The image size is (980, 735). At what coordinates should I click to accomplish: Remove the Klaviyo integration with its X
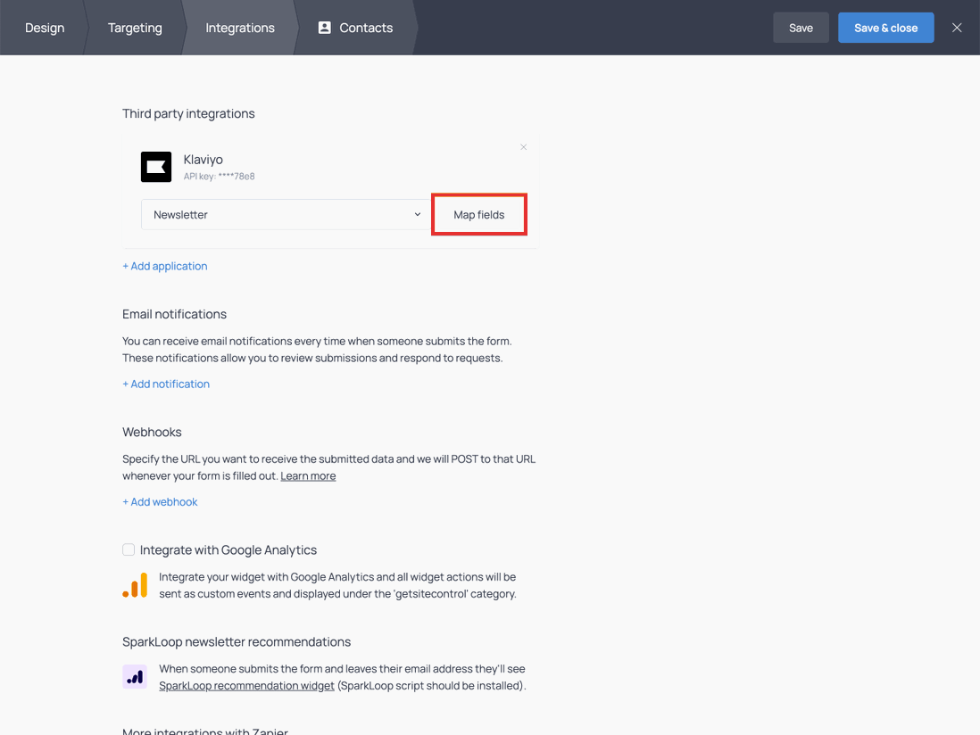pos(523,146)
